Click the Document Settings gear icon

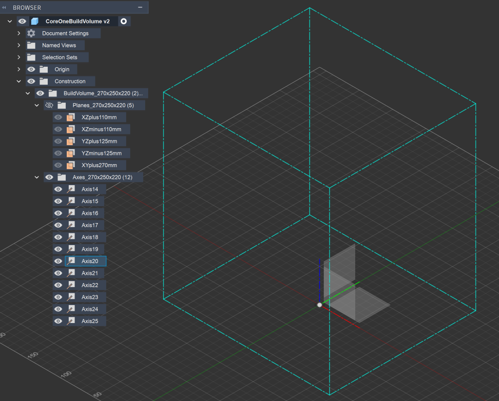click(x=31, y=33)
